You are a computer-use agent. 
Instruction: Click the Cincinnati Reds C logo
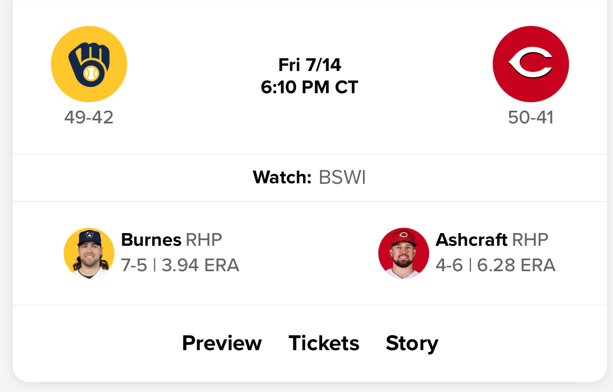530,64
